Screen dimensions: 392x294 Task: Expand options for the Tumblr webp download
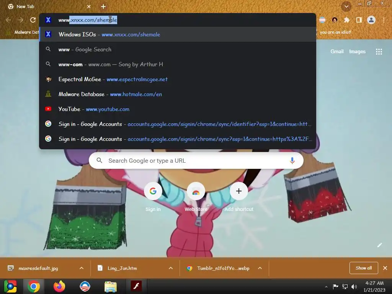click(x=260, y=268)
